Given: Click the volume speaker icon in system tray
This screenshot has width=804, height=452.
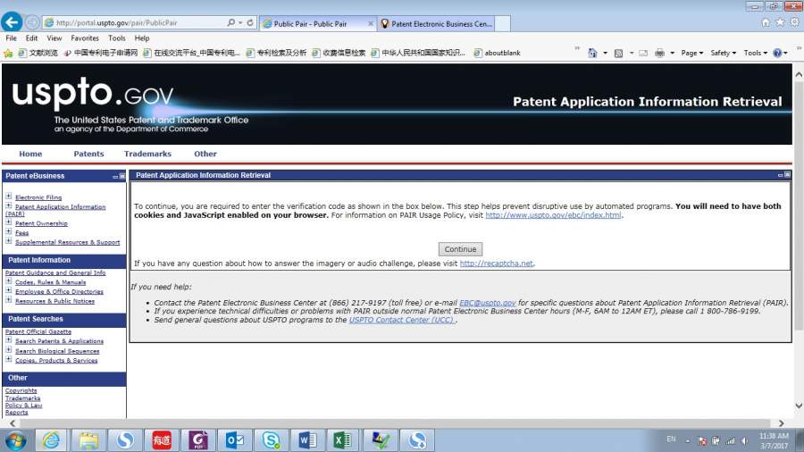Looking at the screenshot, I should pos(744,440).
